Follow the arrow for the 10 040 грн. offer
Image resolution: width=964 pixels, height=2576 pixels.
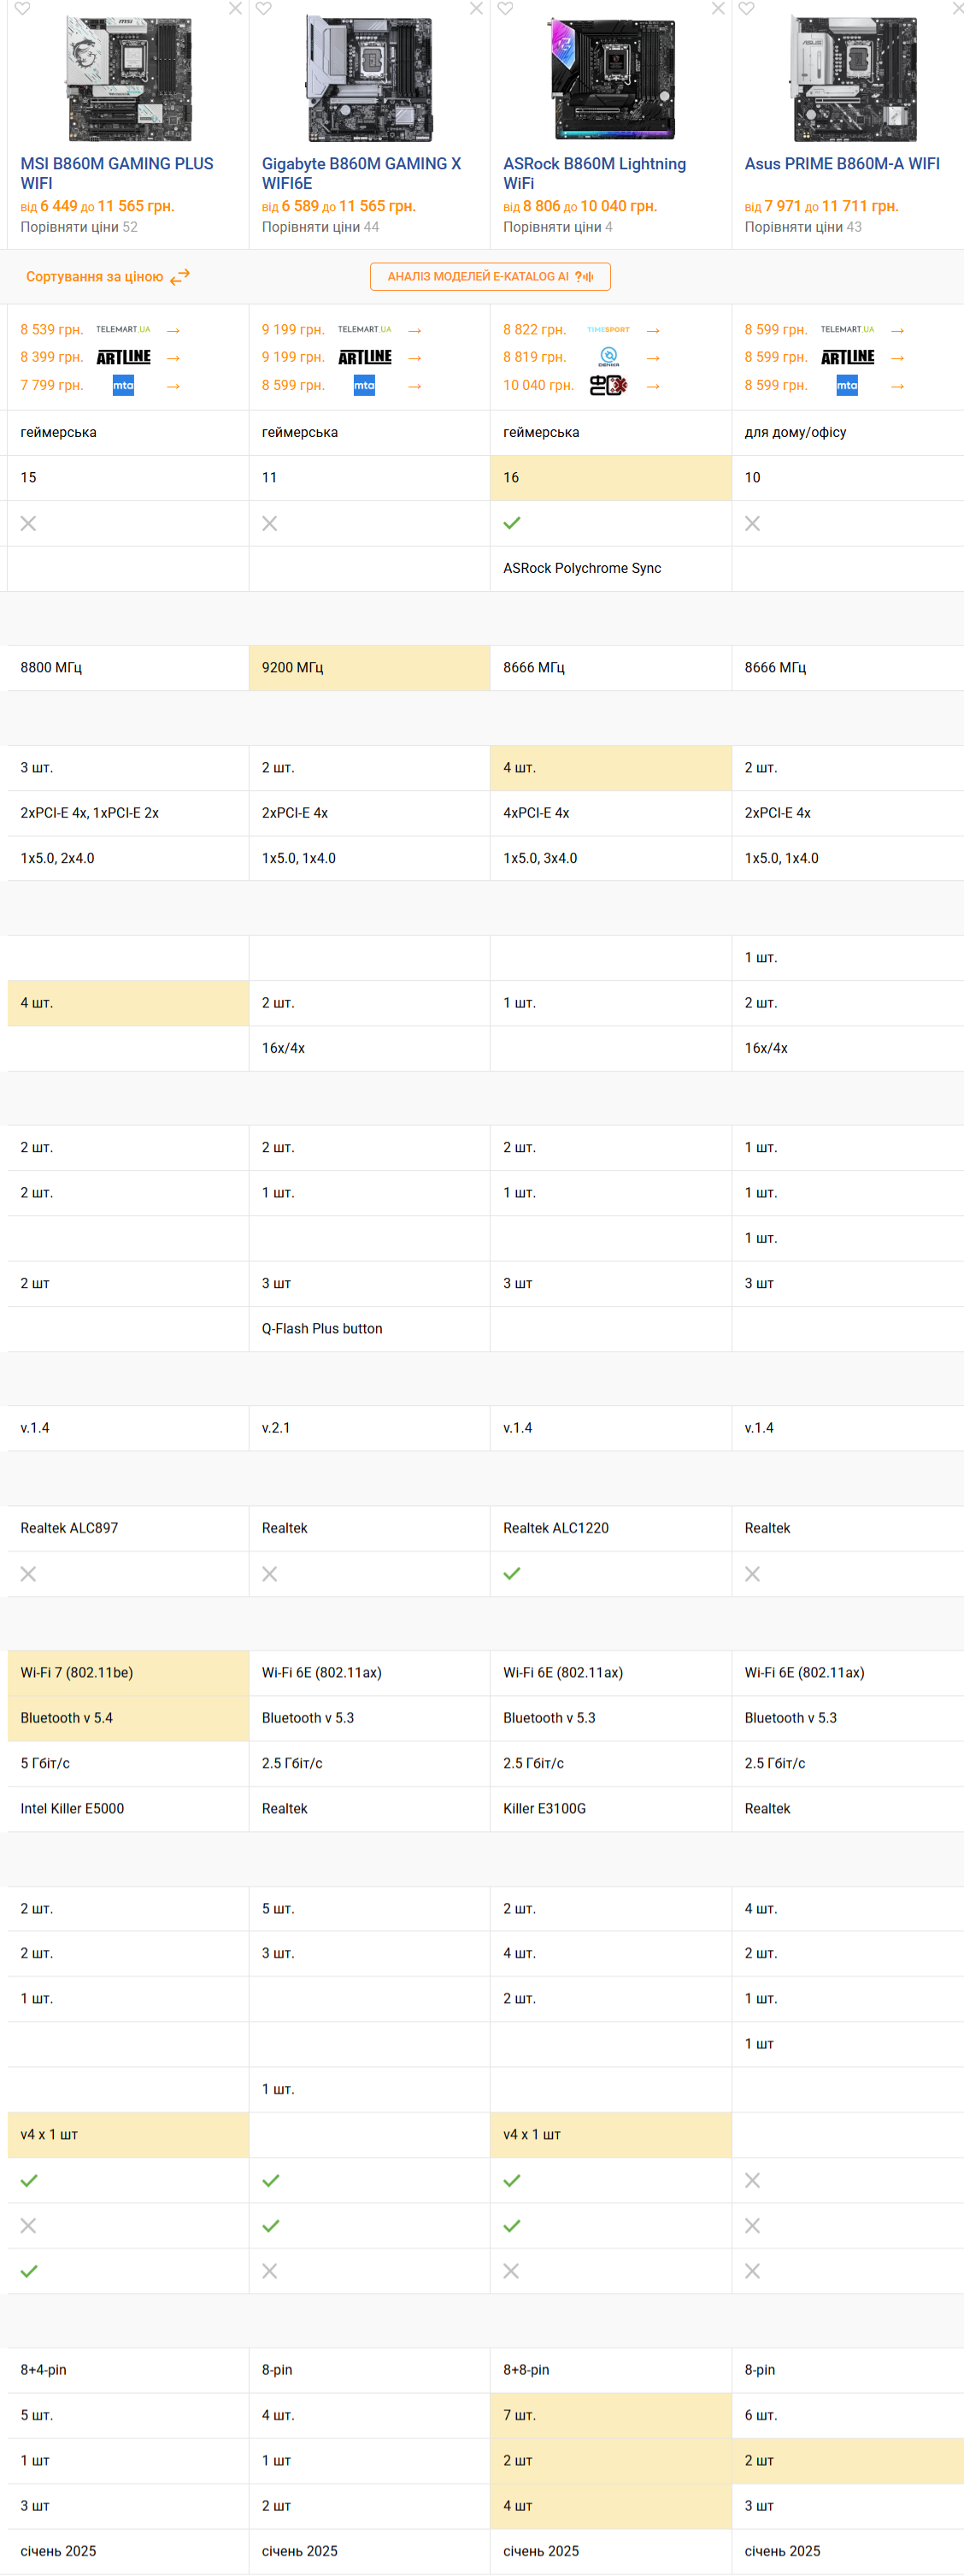click(653, 386)
